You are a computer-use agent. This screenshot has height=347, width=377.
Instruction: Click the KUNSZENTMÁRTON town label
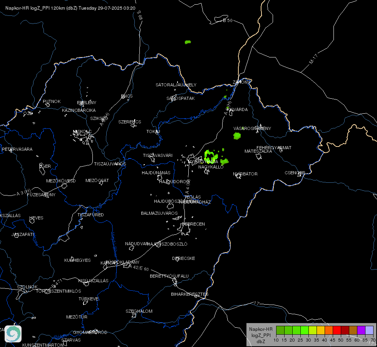point(43,345)
